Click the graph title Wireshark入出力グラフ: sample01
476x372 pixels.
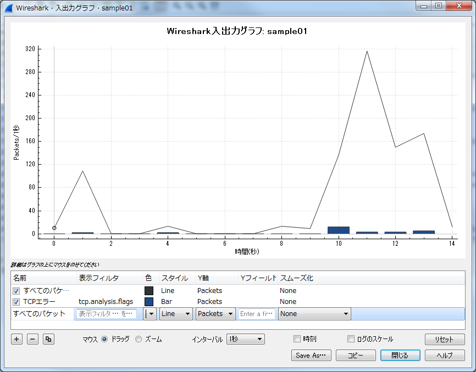(237, 31)
